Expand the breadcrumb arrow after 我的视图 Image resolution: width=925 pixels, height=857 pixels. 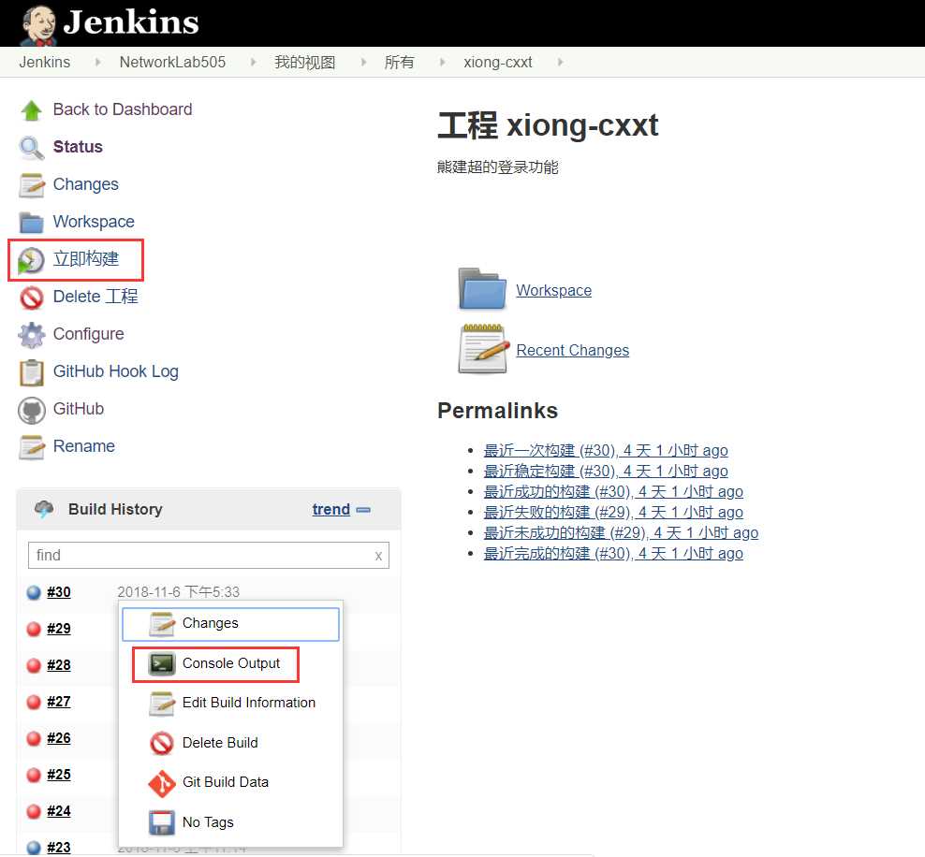point(363,62)
